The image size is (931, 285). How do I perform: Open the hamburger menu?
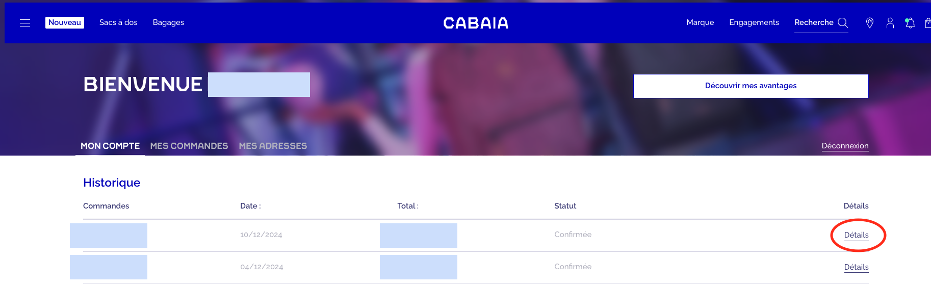click(x=25, y=23)
